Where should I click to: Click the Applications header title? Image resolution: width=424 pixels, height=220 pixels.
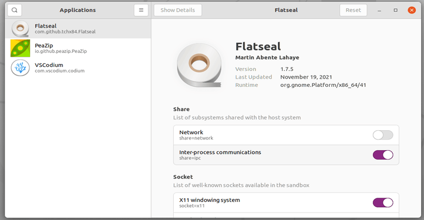tap(78, 10)
